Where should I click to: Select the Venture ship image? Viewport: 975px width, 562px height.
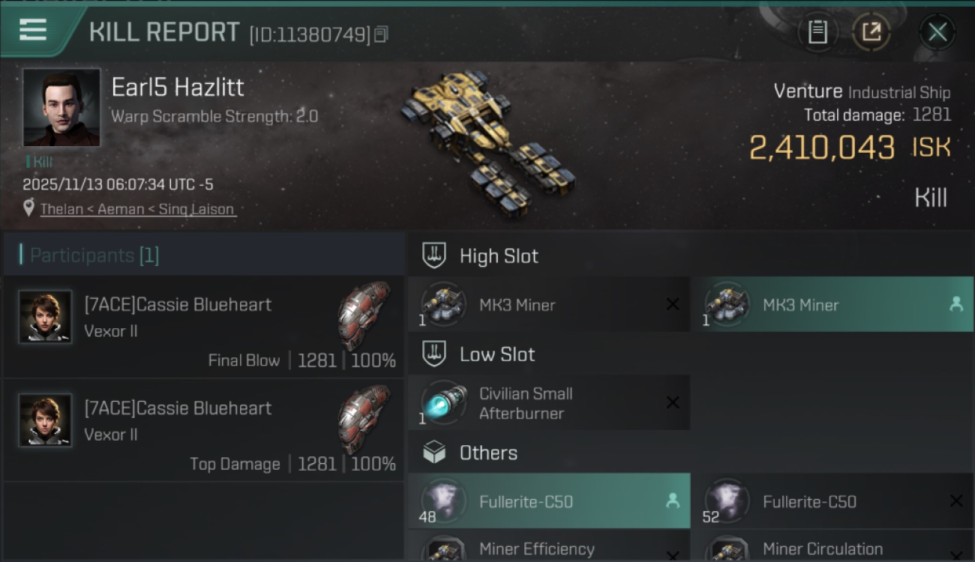pos(487,142)
